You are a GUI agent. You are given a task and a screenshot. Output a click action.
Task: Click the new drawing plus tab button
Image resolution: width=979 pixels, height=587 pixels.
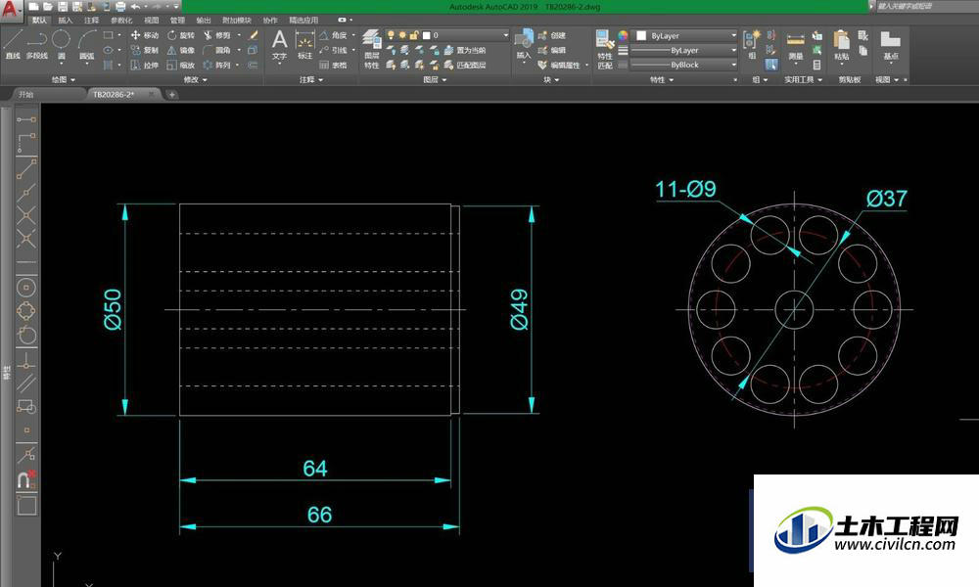[171, 94]
